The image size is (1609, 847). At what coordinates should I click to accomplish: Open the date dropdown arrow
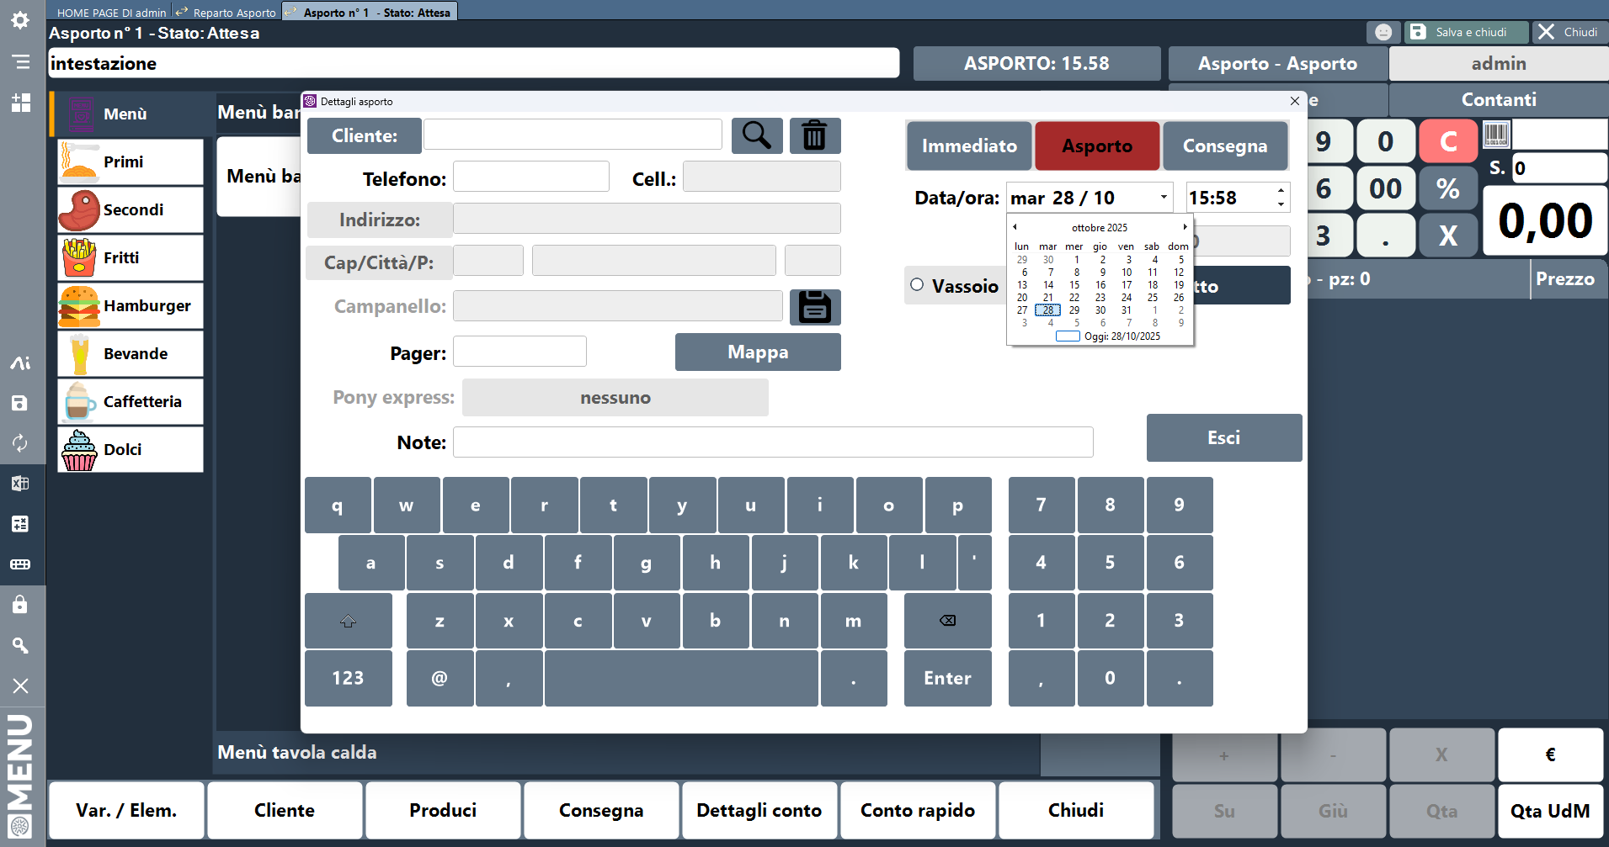click(x=1164, y=198)
